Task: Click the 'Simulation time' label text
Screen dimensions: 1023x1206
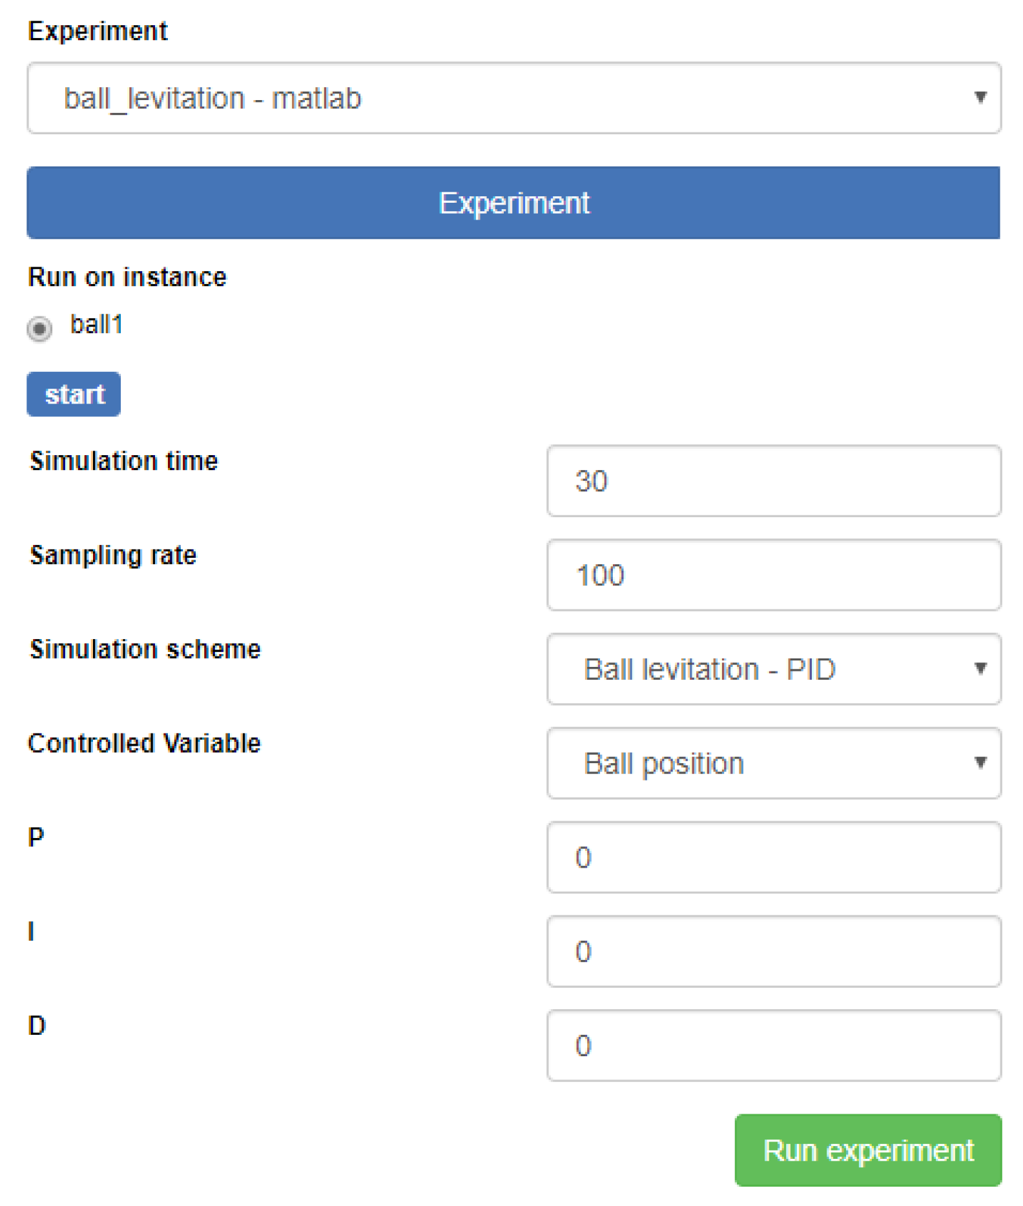Action: coord(124,461)
